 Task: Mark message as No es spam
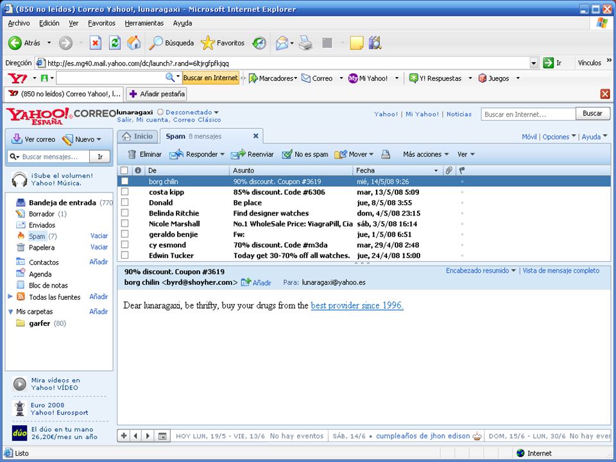(305, 155)
